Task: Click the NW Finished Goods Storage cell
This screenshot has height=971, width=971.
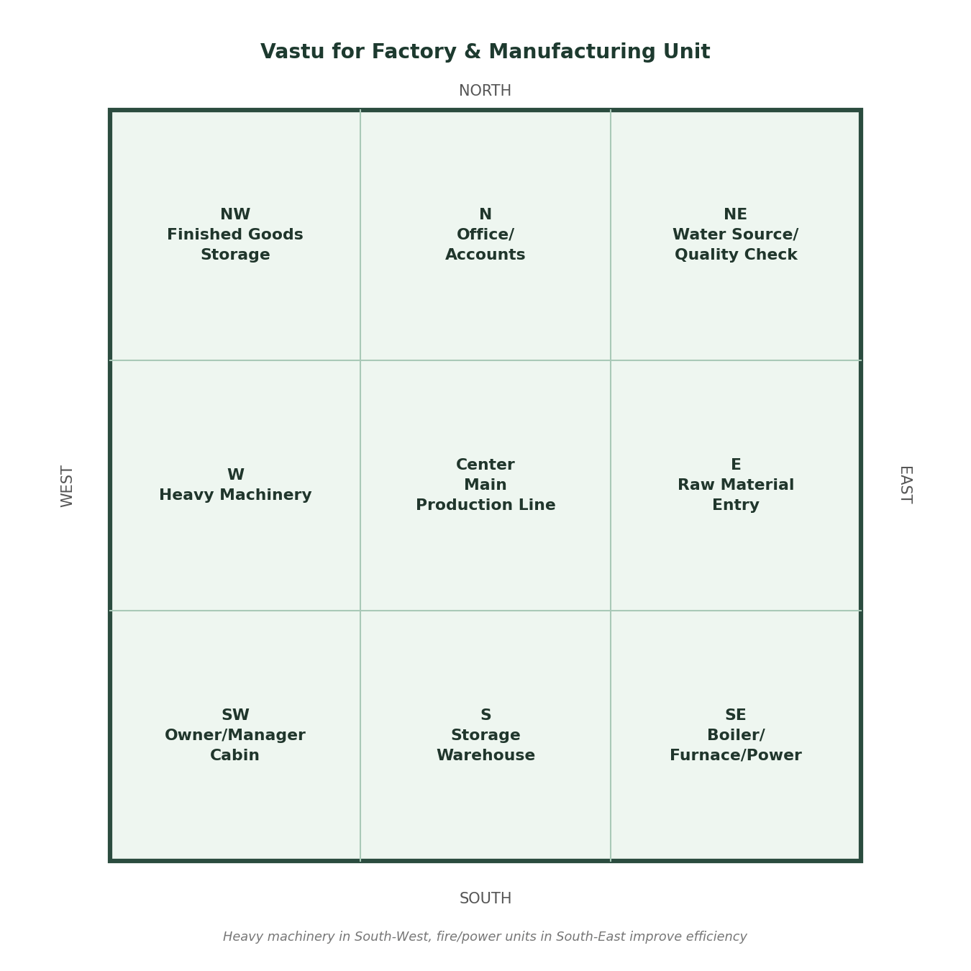Action: (x=235, y=235)
